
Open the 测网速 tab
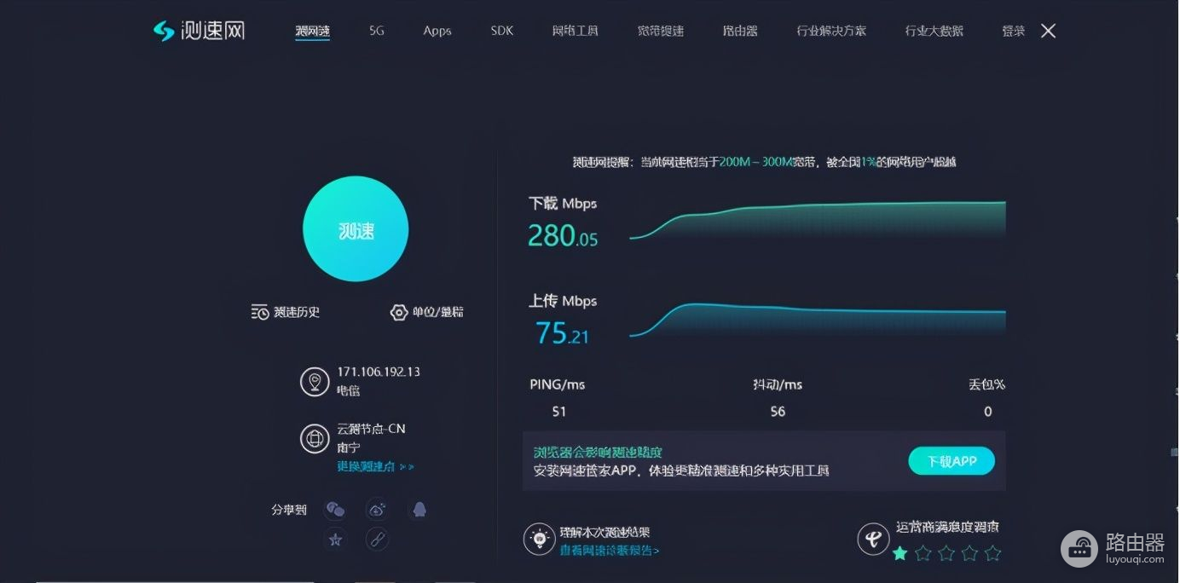coord(313,31)
